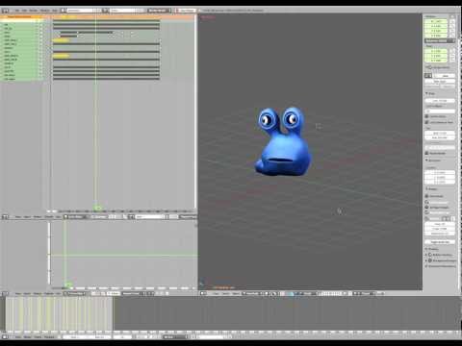Open the File menu in the top bar
The height and width of the screenshot is (346, 462).
[17, 11]
